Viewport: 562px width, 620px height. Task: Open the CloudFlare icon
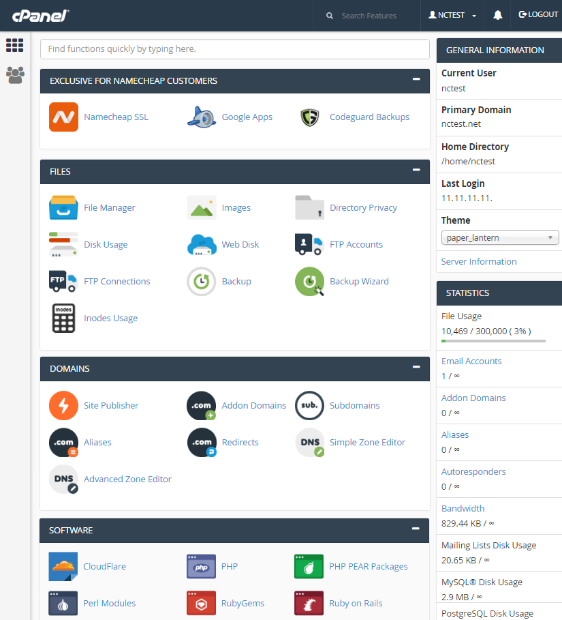63,566
